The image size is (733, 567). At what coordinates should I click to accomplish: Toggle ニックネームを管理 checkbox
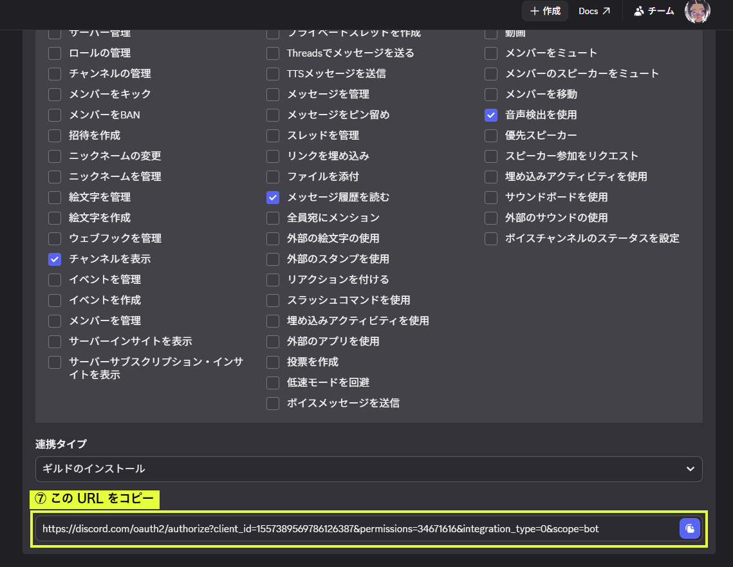(x=55, y=177)
